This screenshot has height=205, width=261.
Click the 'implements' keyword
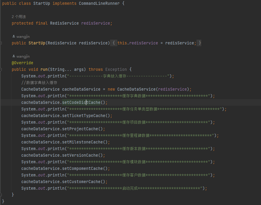point(64,4)
